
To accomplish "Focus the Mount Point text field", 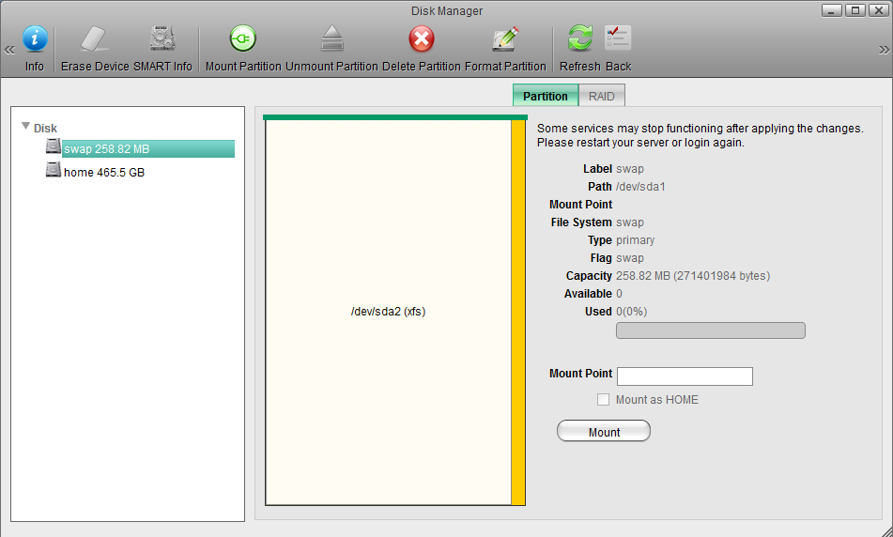I will point(685,376).
